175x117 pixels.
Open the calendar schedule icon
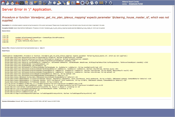[31, 3]
